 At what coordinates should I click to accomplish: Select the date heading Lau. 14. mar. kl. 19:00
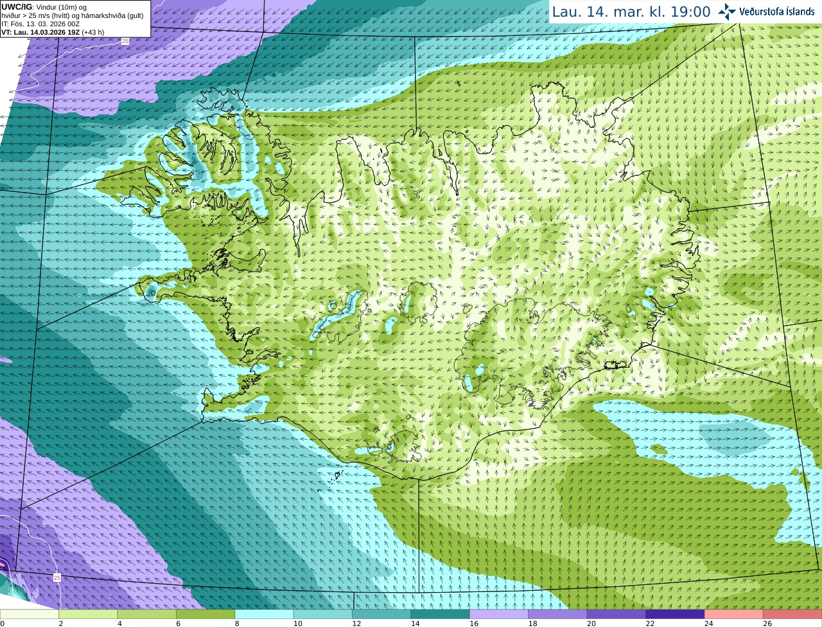pyautogui.click(x=631, y=12)
